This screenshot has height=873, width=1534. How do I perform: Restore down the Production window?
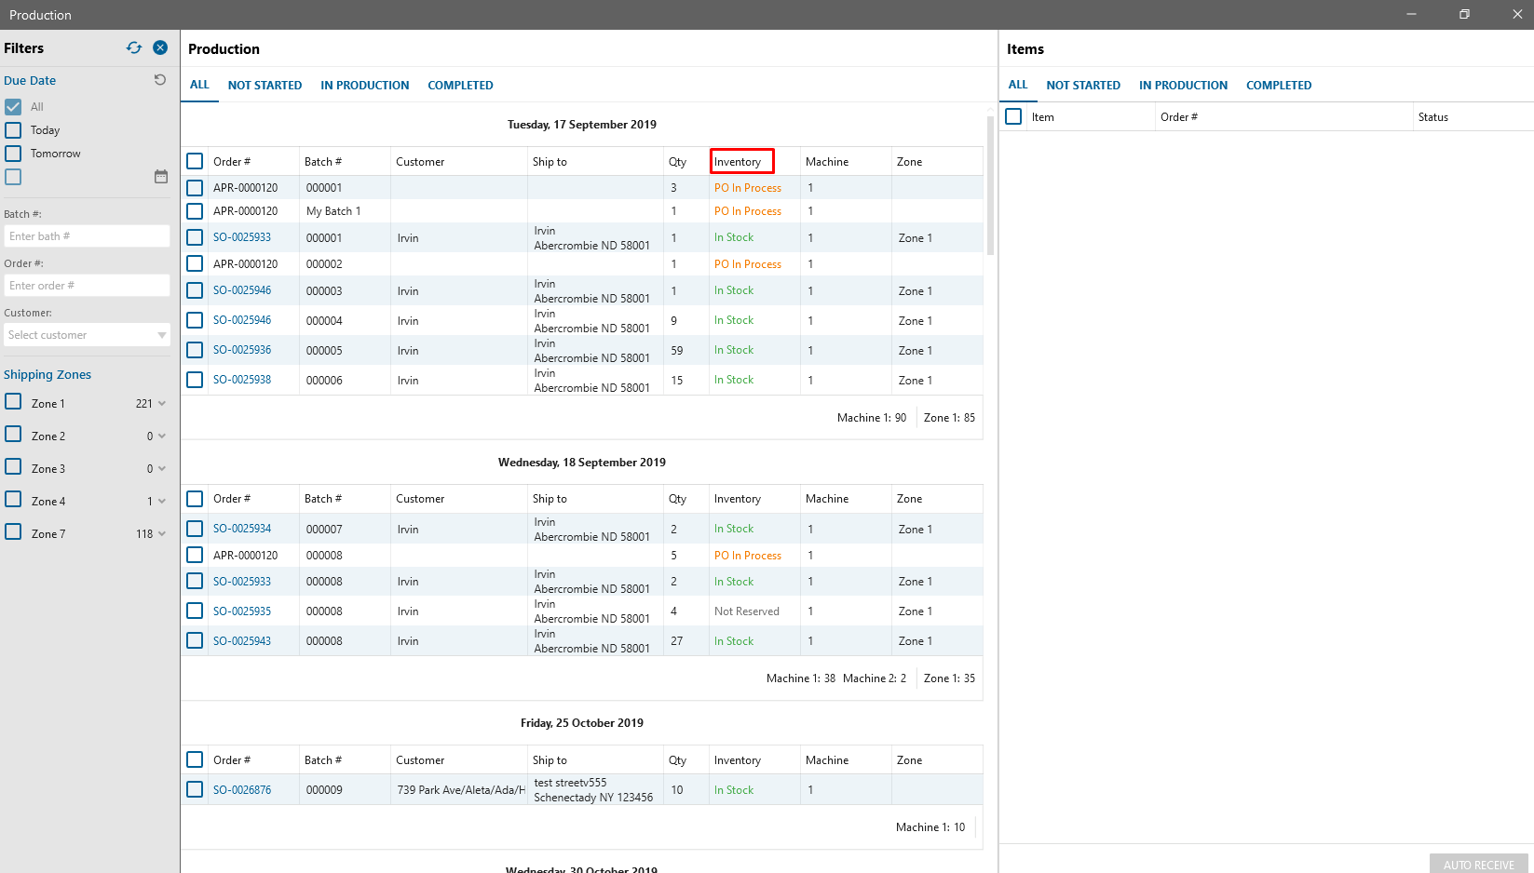(1464, 14)
